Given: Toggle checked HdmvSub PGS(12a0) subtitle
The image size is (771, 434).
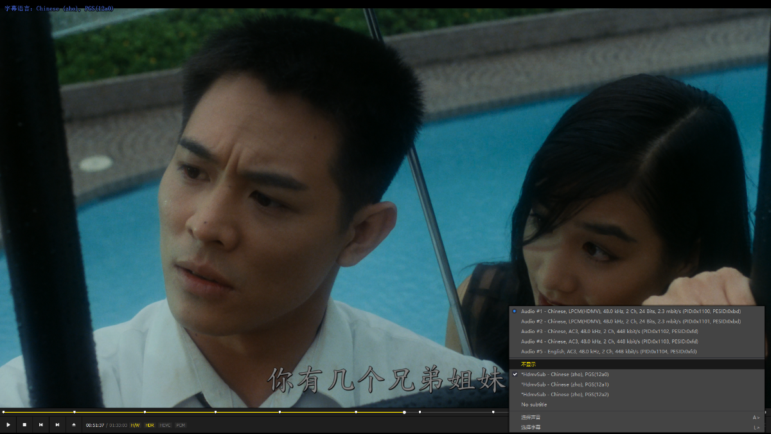Looking at the screenshot, I should click(565, 374).
